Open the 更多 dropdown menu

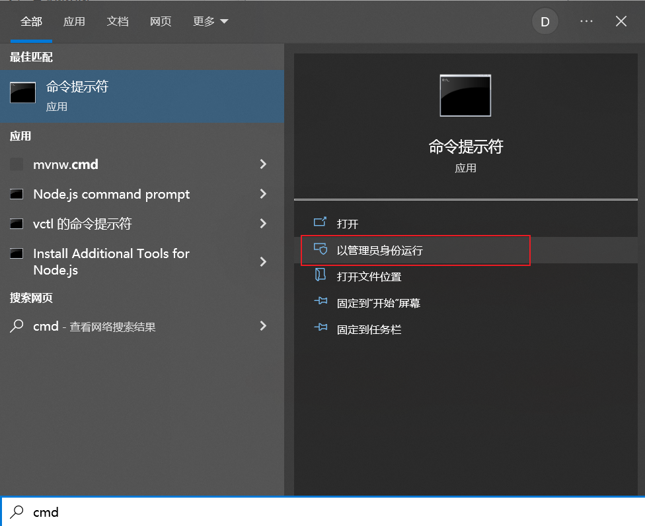click(210, 21)
